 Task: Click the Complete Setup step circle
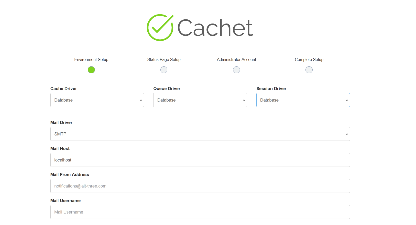coord(309,70)
